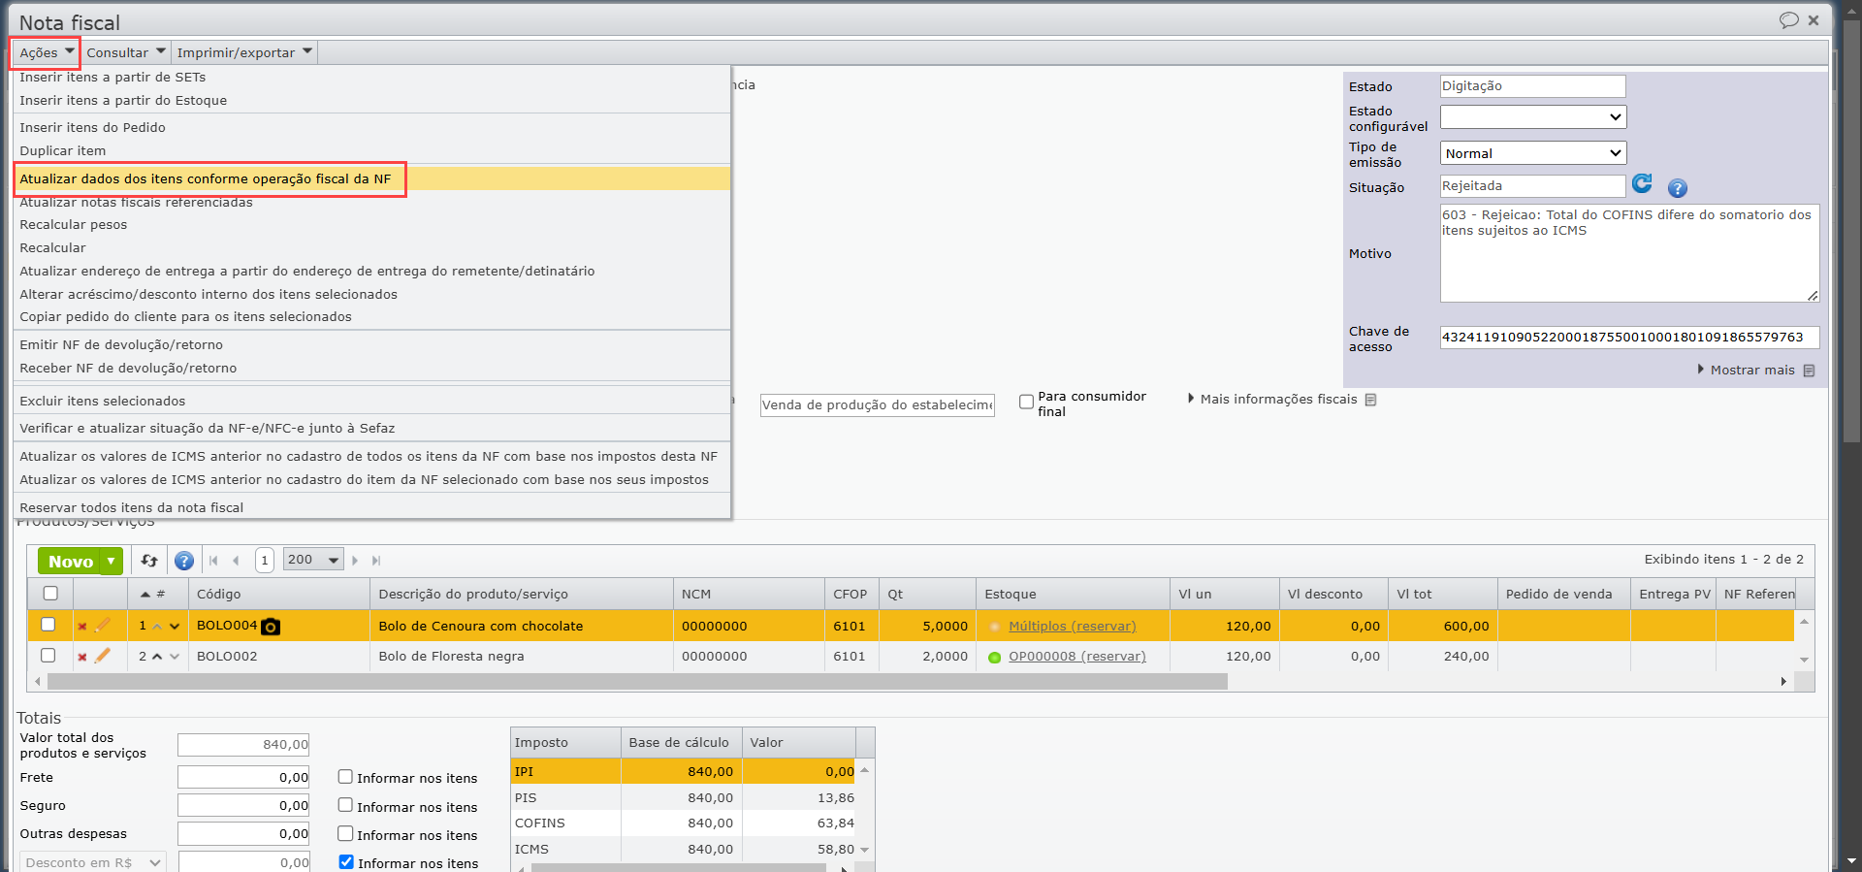Viewport: 1862px width, 872px height.
Task: Open the comment bubble icon in title bar
Action: (1788, 20)
